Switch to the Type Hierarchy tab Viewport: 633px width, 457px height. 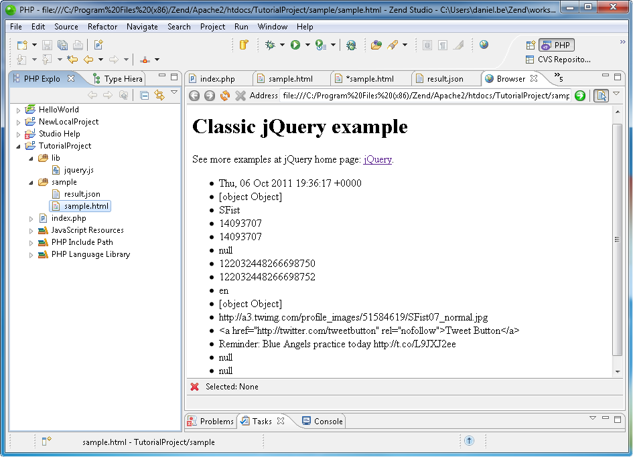(117, 79)
